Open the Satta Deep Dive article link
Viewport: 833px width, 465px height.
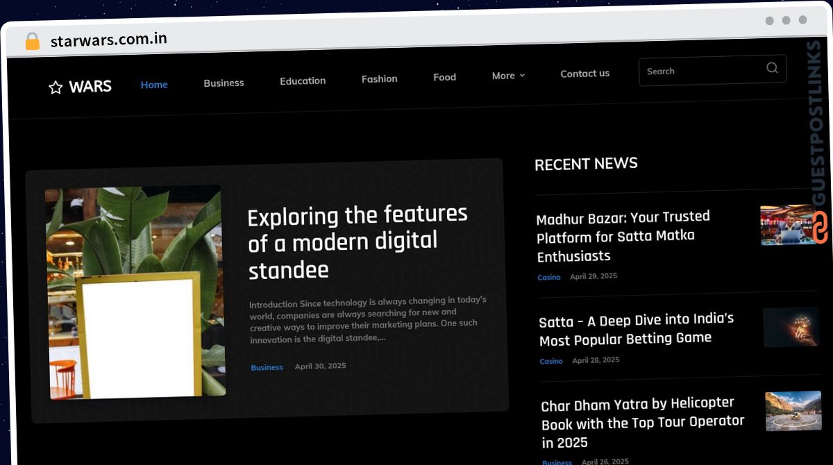pos(637,330)
